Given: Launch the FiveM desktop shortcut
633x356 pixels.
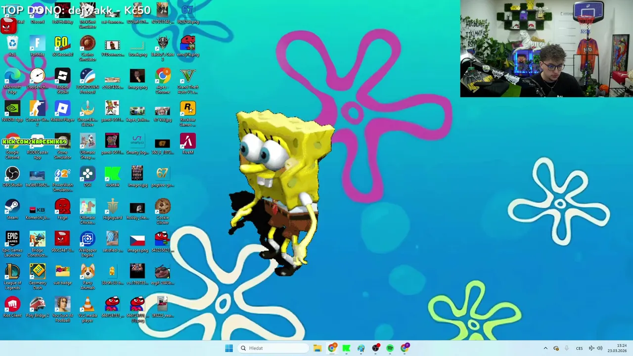Looking at the screenshot, I should point(188,144).
